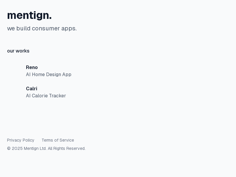Image resolution: width=236 pixels, height=177 pixels.
Task: Select the 'our works' section heading
Action: click(x=18, y=51)
